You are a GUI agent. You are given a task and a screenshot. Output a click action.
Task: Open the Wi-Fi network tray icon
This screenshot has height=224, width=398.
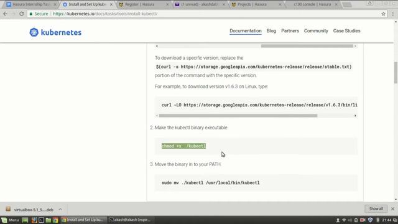tap(344, 220)
